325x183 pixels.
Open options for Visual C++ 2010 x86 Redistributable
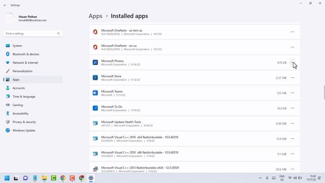(292, 154)
